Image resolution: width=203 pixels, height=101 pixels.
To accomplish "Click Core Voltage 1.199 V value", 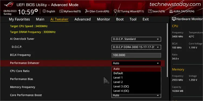I will (x=193, y=48).
